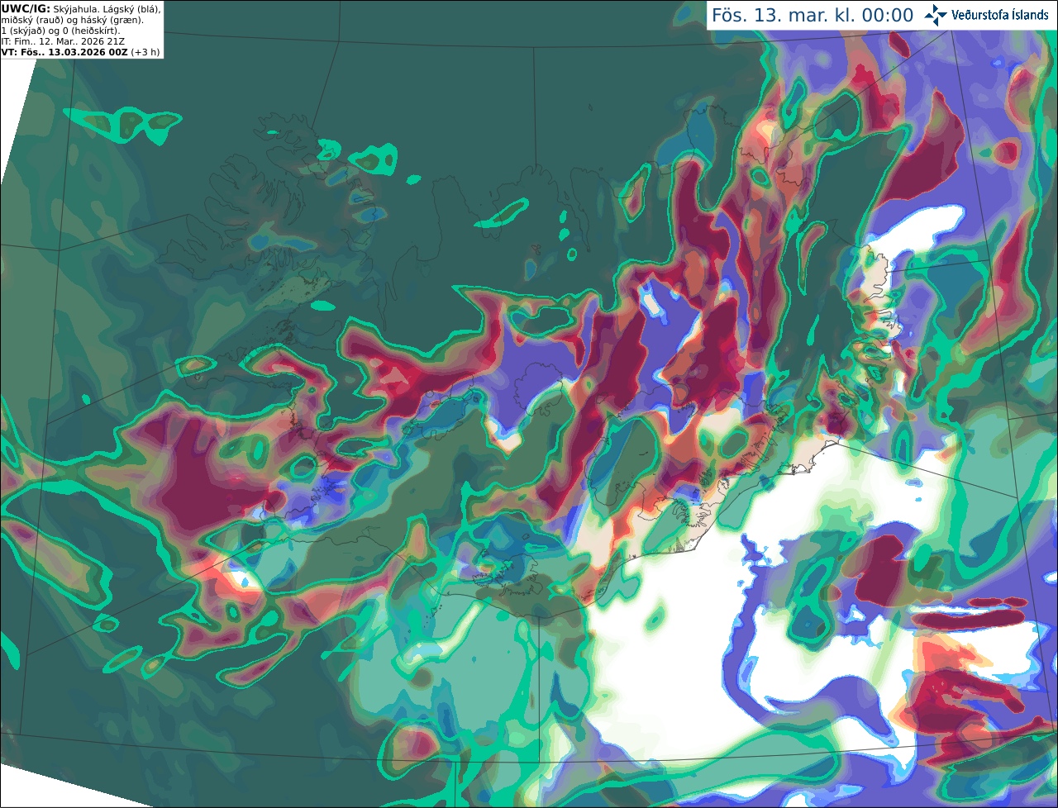
Task: Click the '1 (skýjað) og 0 (heiðskírt)' line
Action: click(x=61, y=31)
